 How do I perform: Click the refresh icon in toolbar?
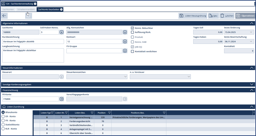29,16
